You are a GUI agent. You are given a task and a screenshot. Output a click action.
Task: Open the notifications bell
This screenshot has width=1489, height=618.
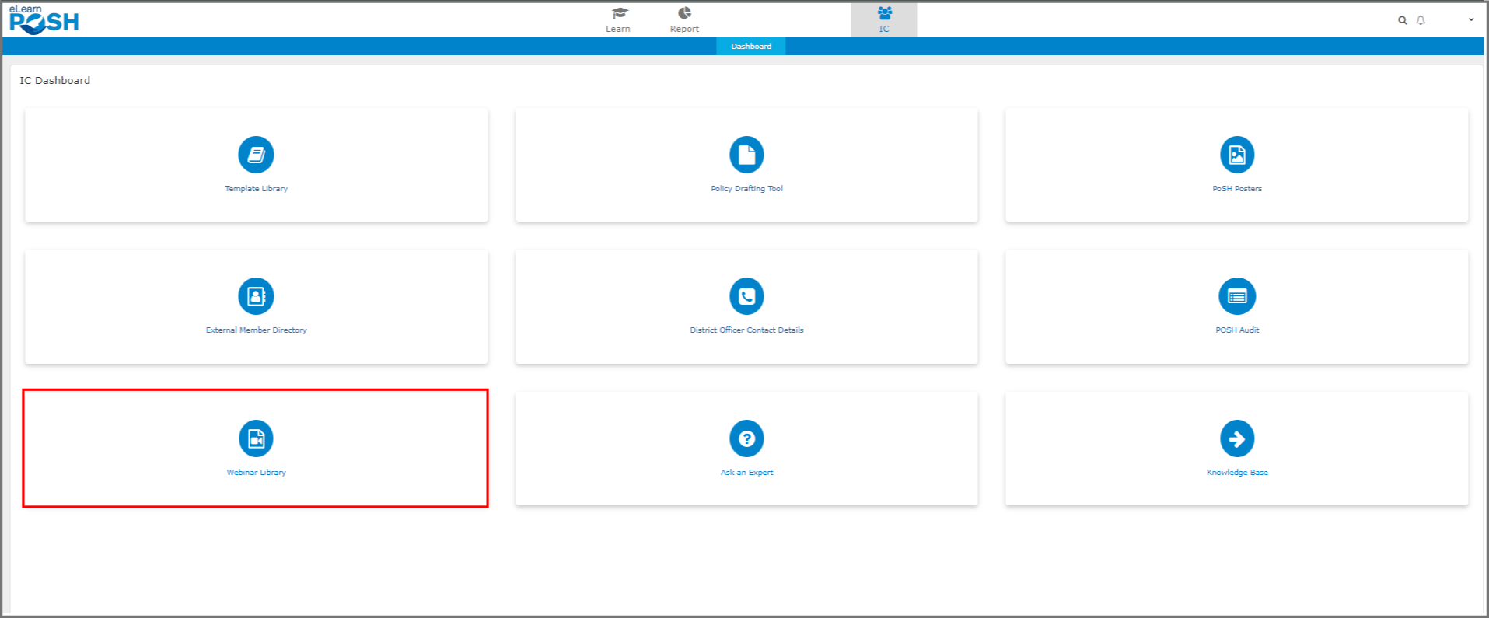point(1421,20)
